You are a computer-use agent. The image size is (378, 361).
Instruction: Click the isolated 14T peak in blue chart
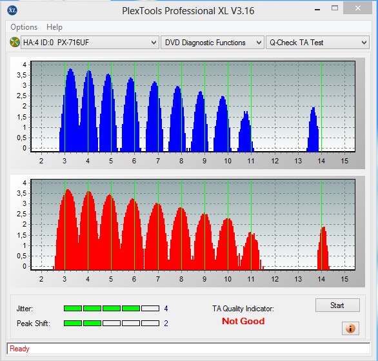pyautogui.click(x=313, y=130)
